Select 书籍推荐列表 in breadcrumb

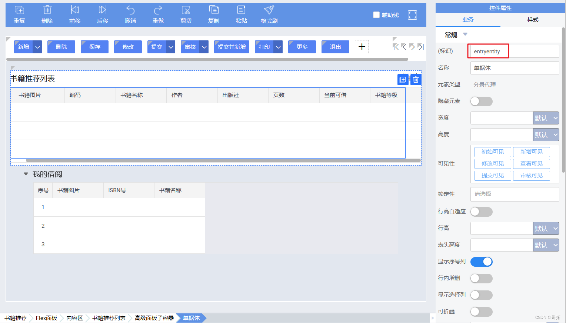coord(109,318)
